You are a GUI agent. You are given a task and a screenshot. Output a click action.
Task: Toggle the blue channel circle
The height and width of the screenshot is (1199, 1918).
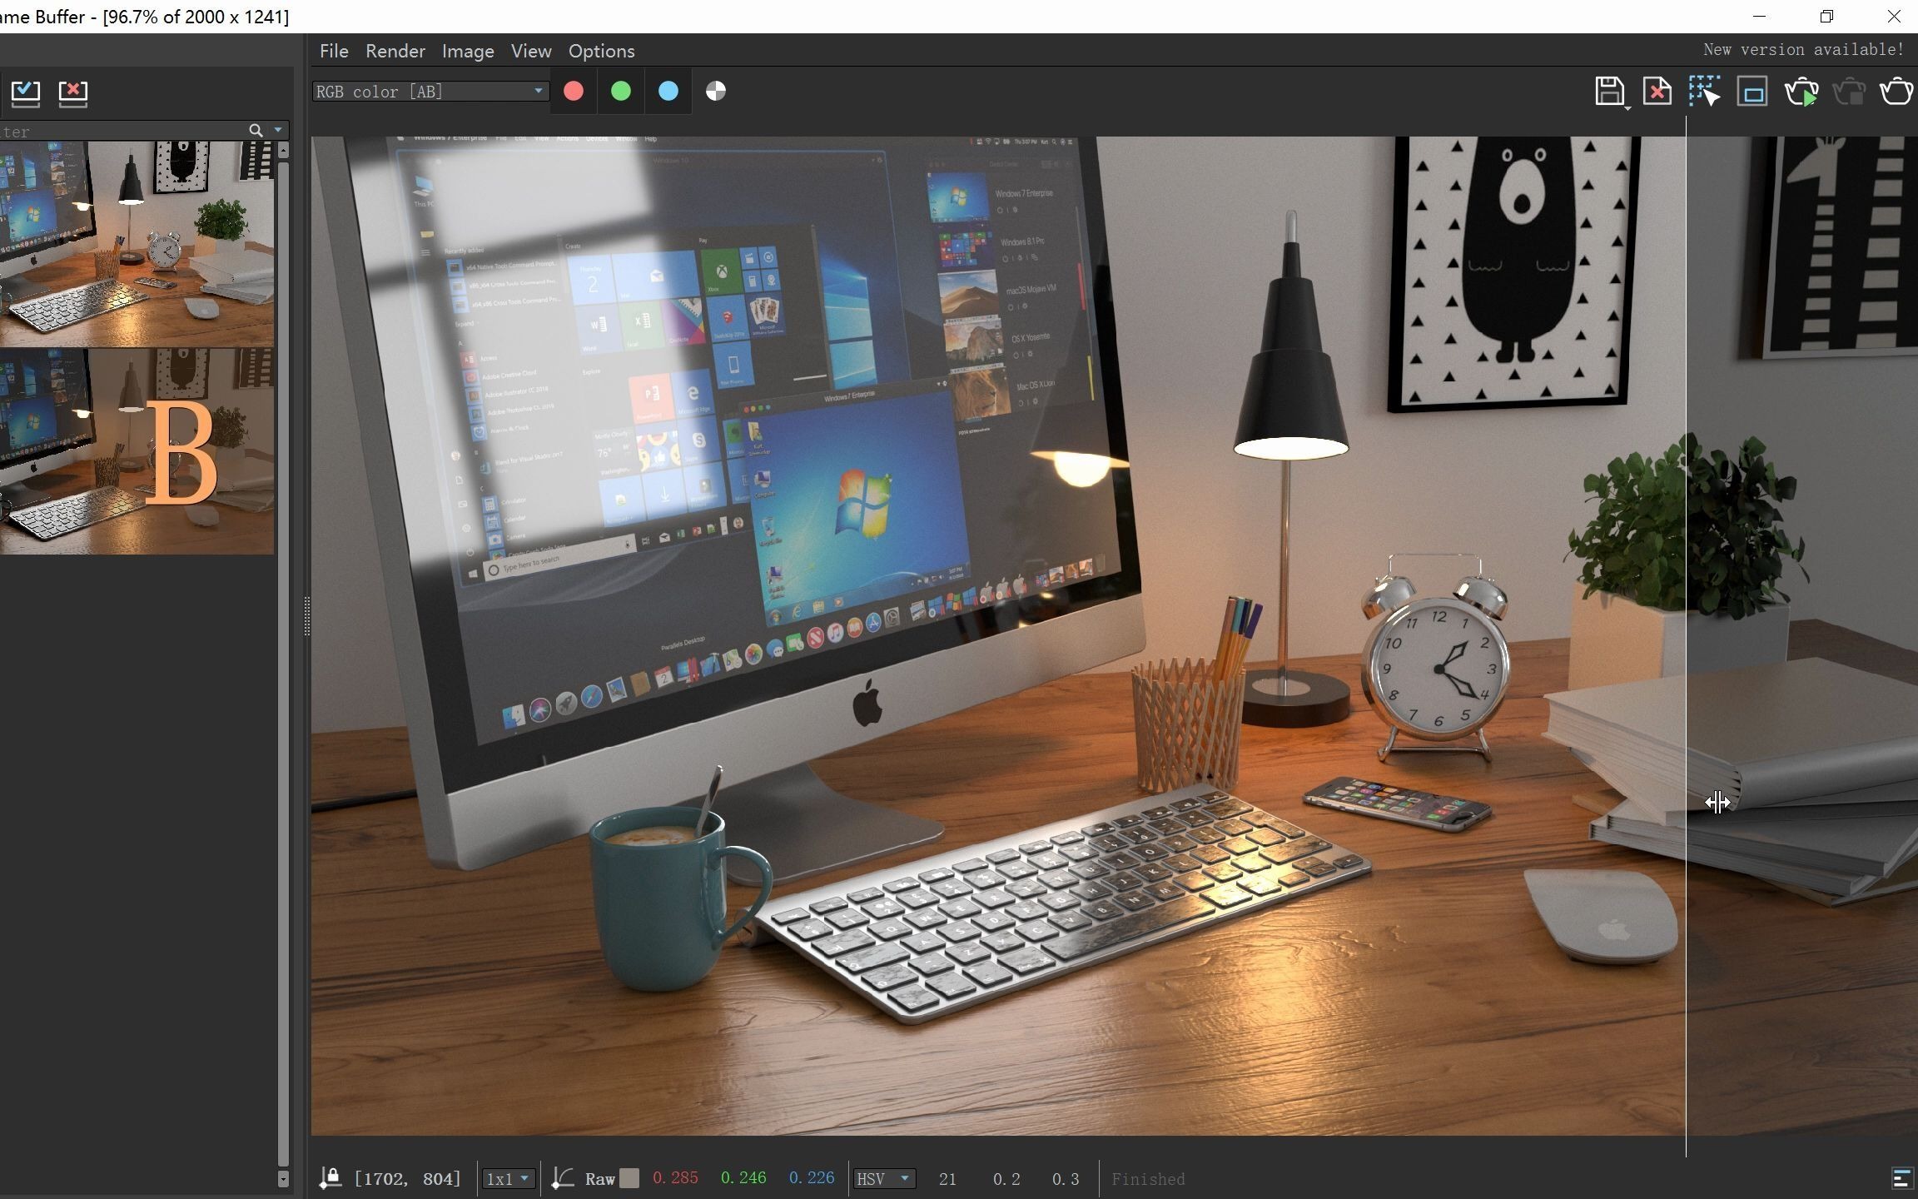pyautogui.click(x=668, y=91)
